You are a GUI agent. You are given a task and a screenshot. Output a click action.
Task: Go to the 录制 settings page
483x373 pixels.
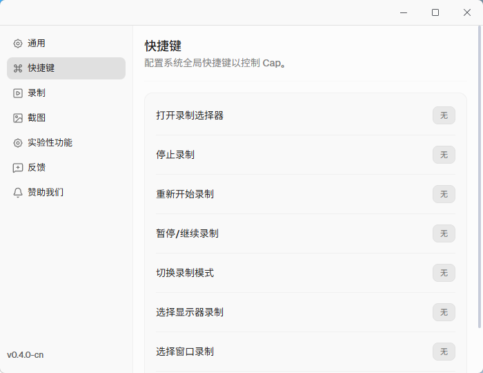coord(66,93)
